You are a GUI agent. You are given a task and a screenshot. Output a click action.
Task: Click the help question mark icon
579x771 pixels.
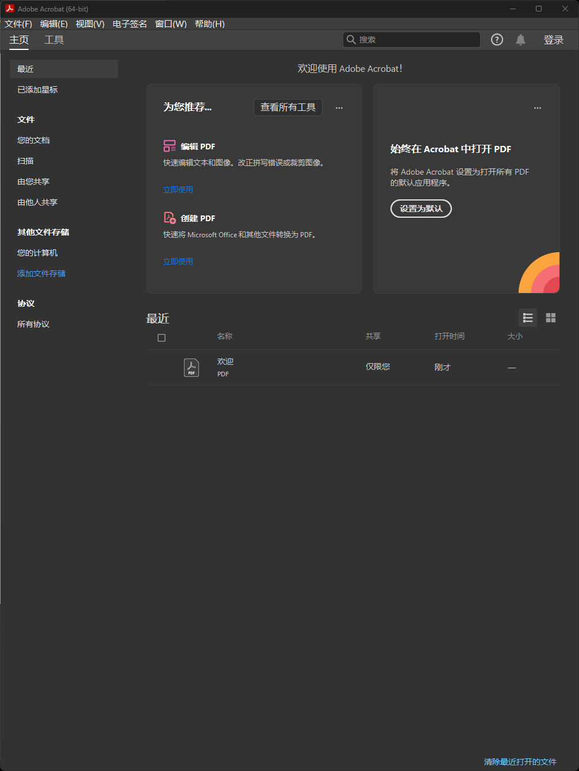(x=497, y=40)
